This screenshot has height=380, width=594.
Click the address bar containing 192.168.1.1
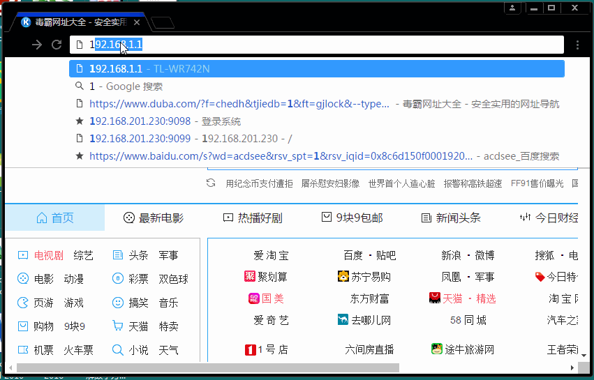[x=317, y=45]
